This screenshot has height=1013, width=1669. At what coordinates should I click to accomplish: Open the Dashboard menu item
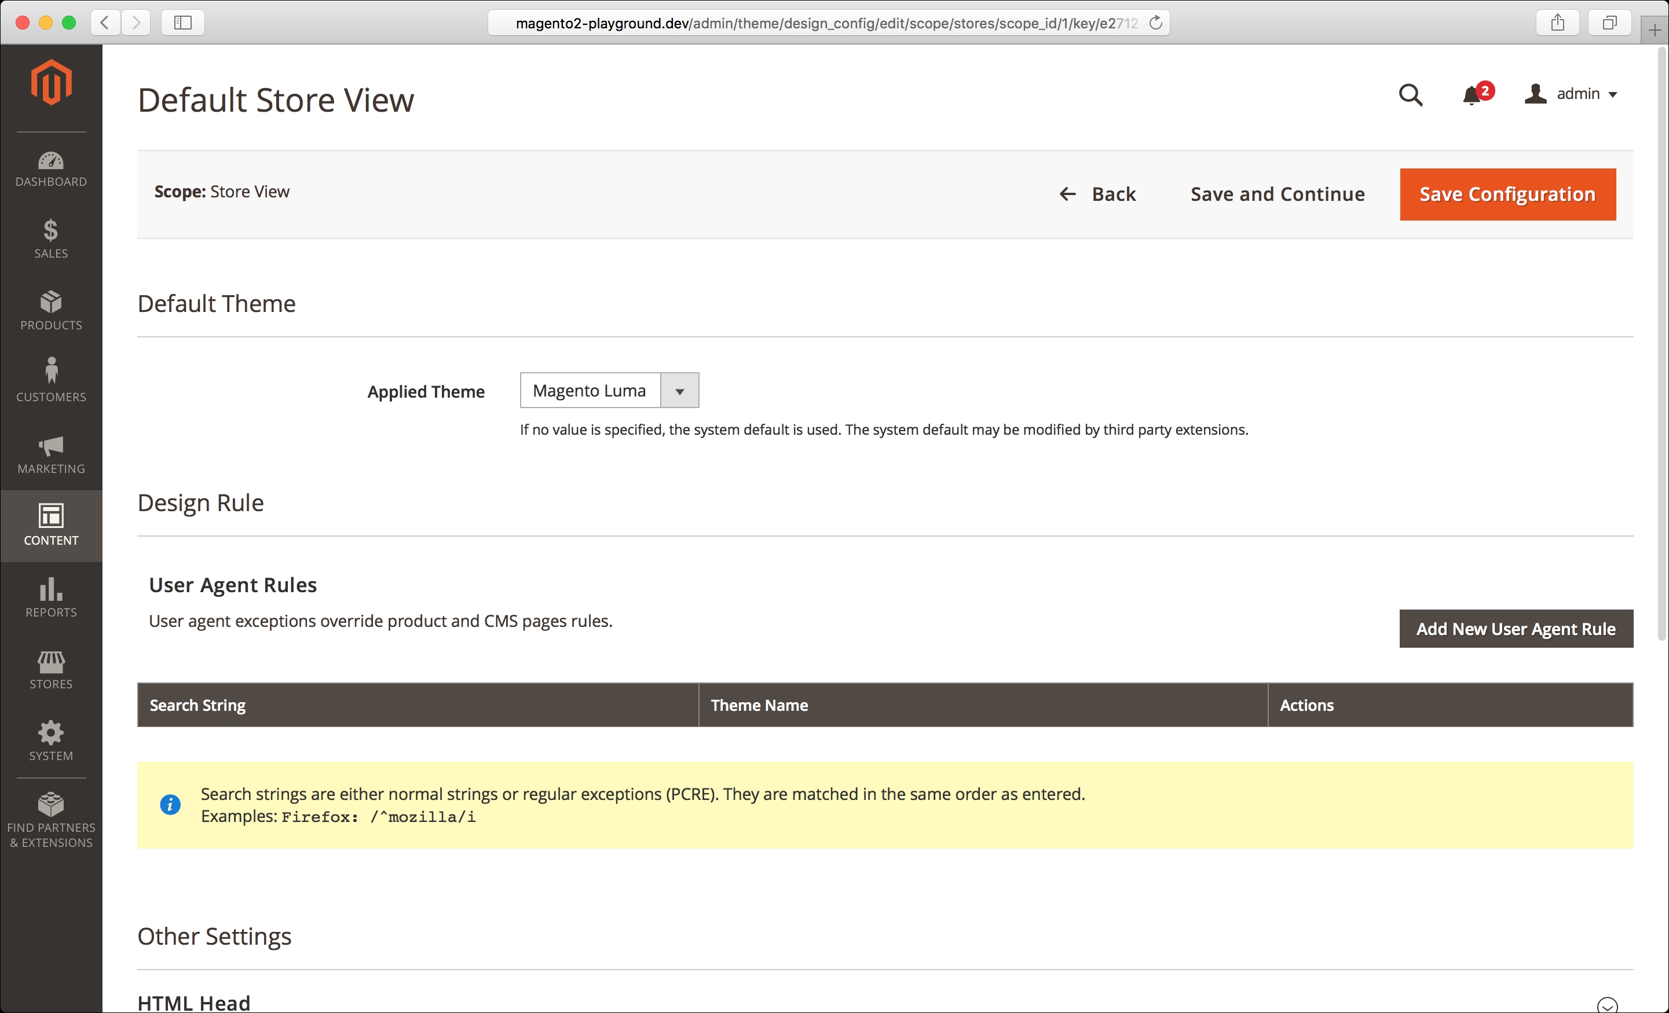(51, 169)
